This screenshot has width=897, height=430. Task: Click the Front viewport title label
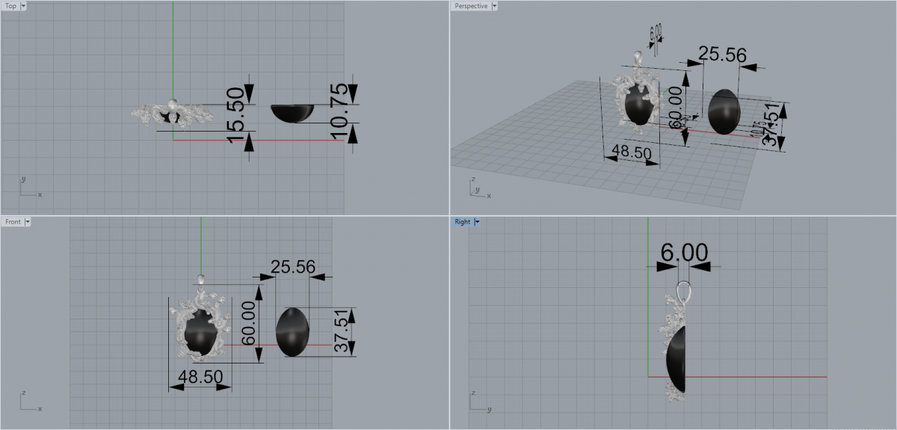(x=13, y=222)
